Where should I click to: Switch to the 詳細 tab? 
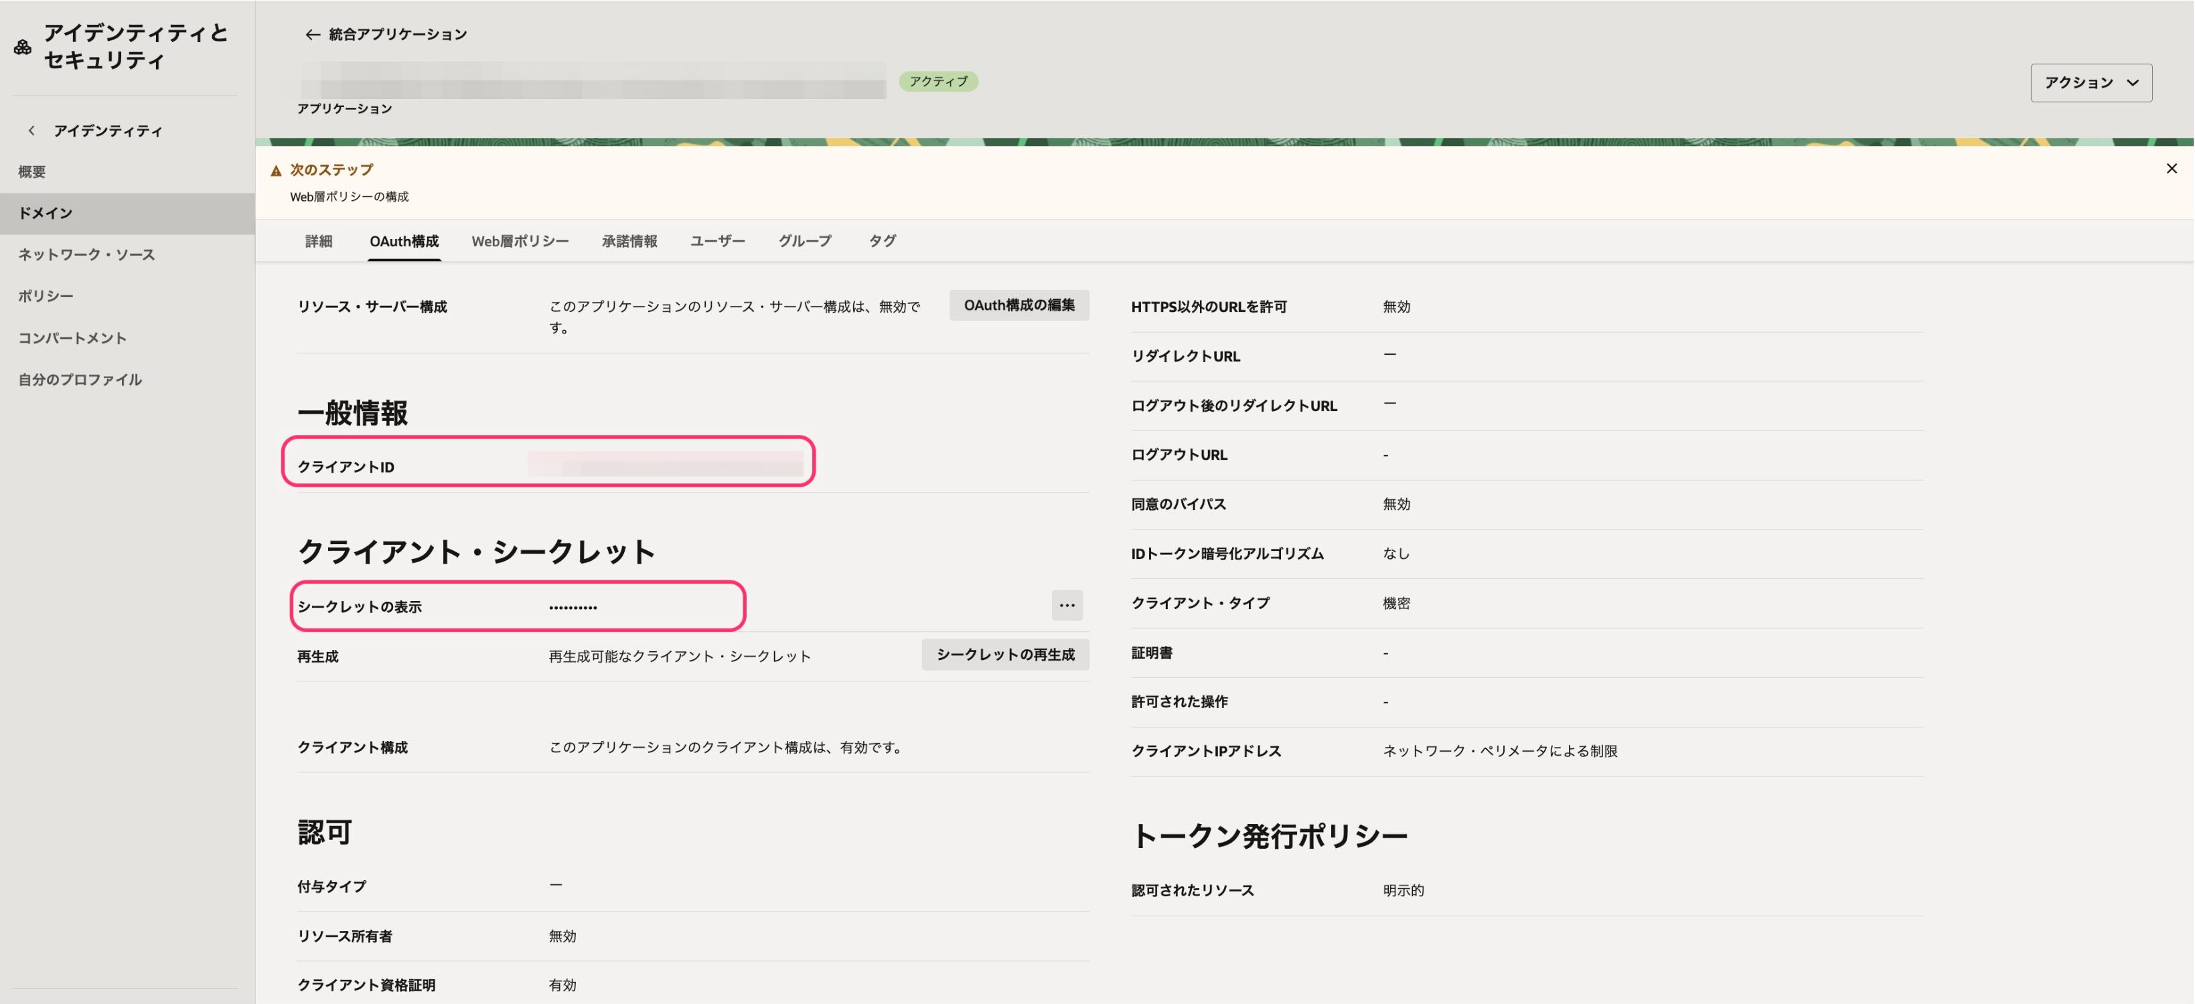319,241
